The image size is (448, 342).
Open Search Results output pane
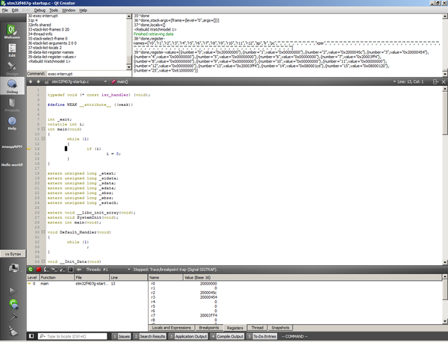click(150, 336)
